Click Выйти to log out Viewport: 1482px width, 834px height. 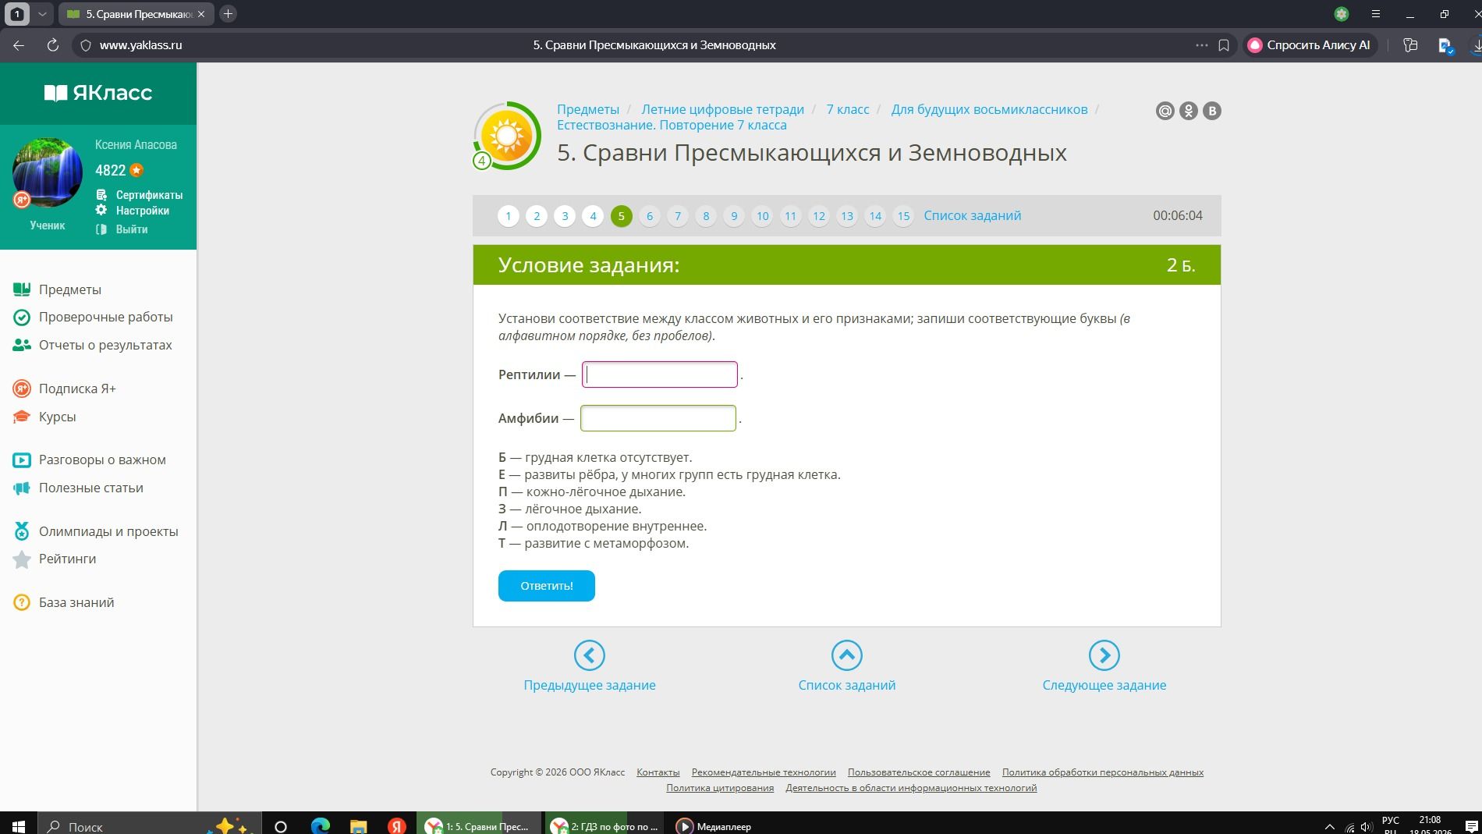click(x=132, y=229)
